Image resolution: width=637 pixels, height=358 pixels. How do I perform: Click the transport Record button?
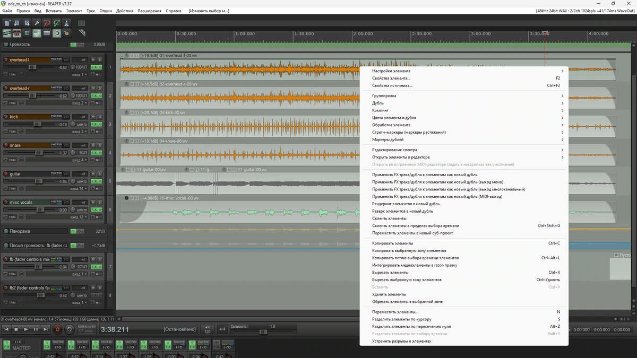[x=57, y=329]
